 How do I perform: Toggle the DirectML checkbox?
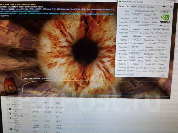coord(159,68)
